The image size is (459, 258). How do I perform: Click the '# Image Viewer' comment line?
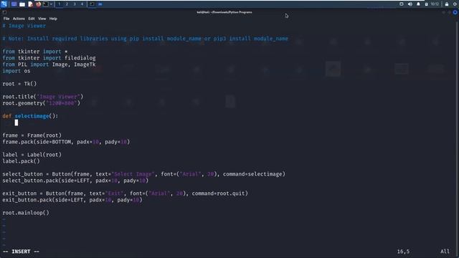pyautogui.click(x=24, y=26)
